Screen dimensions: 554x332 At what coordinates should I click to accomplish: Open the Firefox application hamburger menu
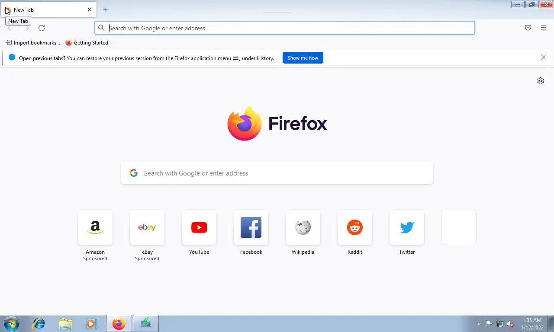coord(544,28)
